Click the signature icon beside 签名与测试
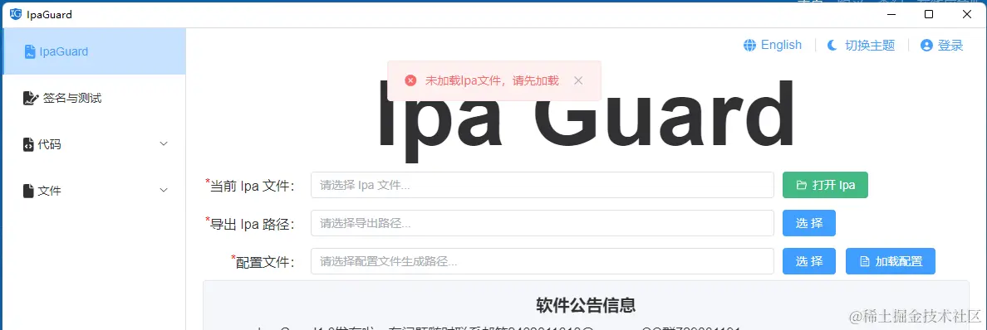 30,98
